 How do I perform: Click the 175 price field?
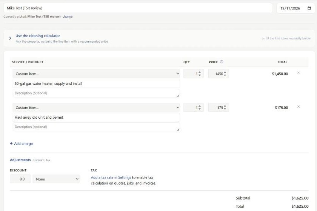click(219, 108)
